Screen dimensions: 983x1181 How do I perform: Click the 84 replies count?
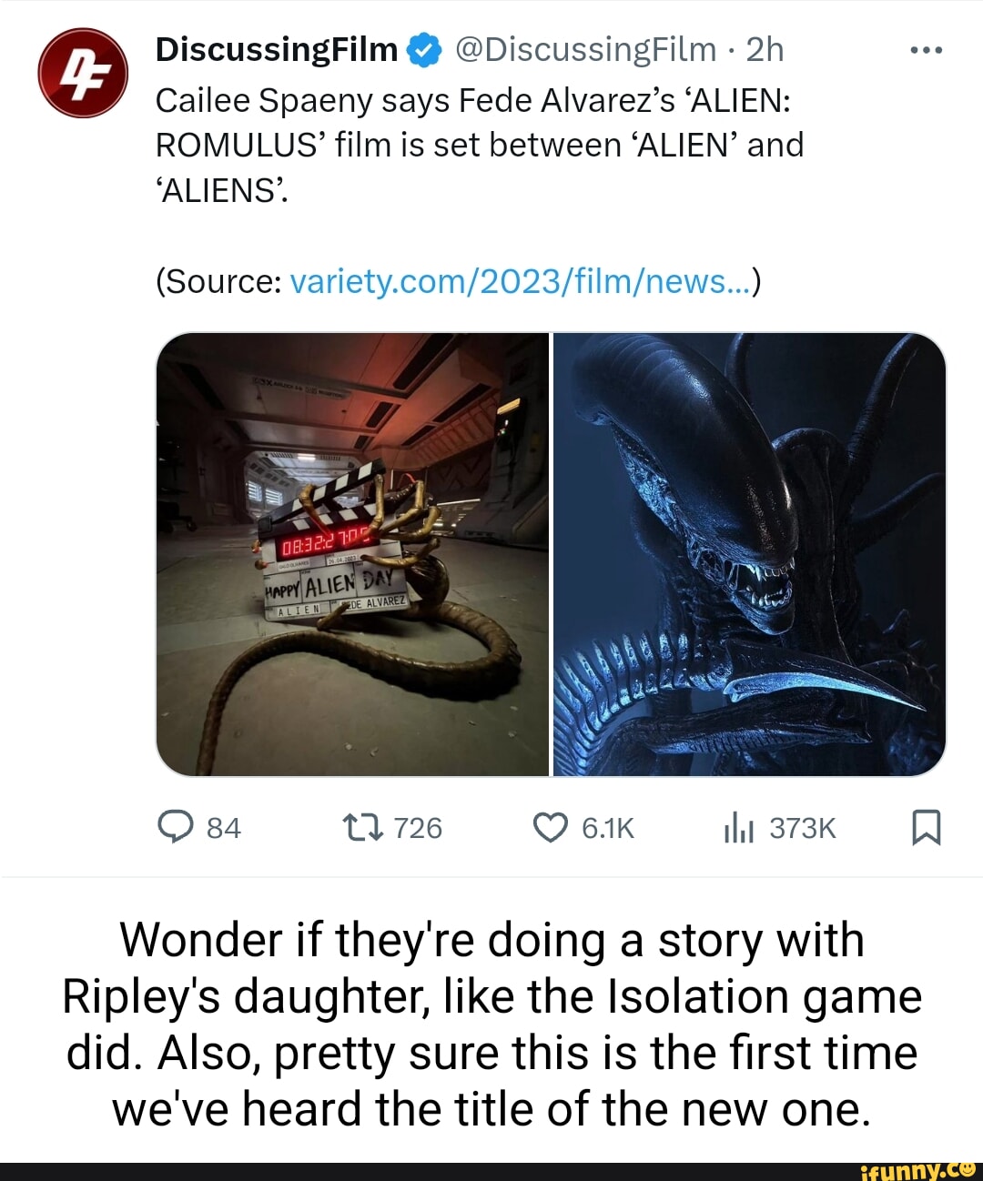[x=224, y=828]
